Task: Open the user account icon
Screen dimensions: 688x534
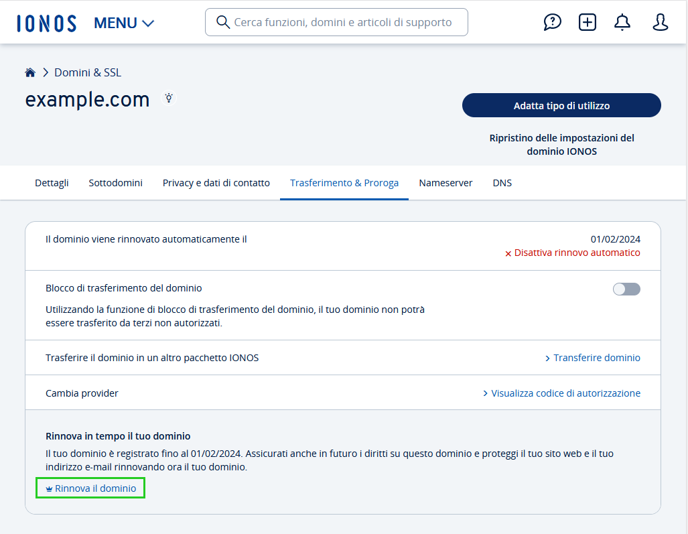Action: pyautogui.click(x=660, y=22)
